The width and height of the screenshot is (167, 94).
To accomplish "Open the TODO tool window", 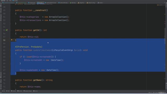I will [x=8, y=91].
